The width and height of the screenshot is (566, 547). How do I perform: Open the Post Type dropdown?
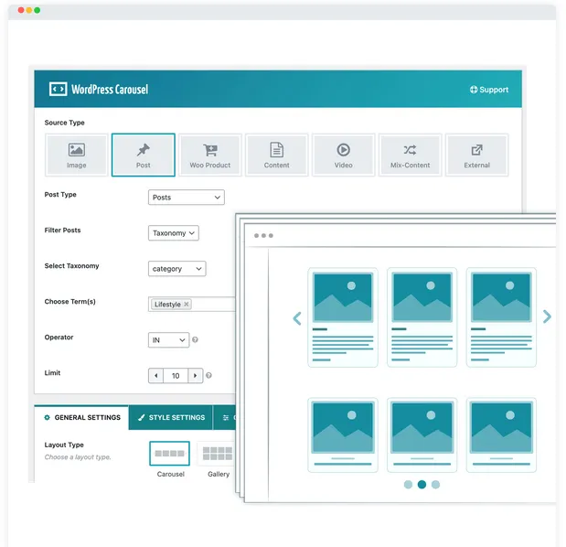[x=187, y=198]
